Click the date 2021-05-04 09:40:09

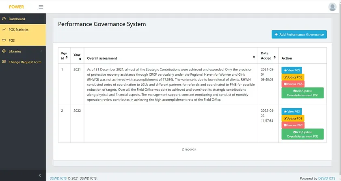point(268,75)
